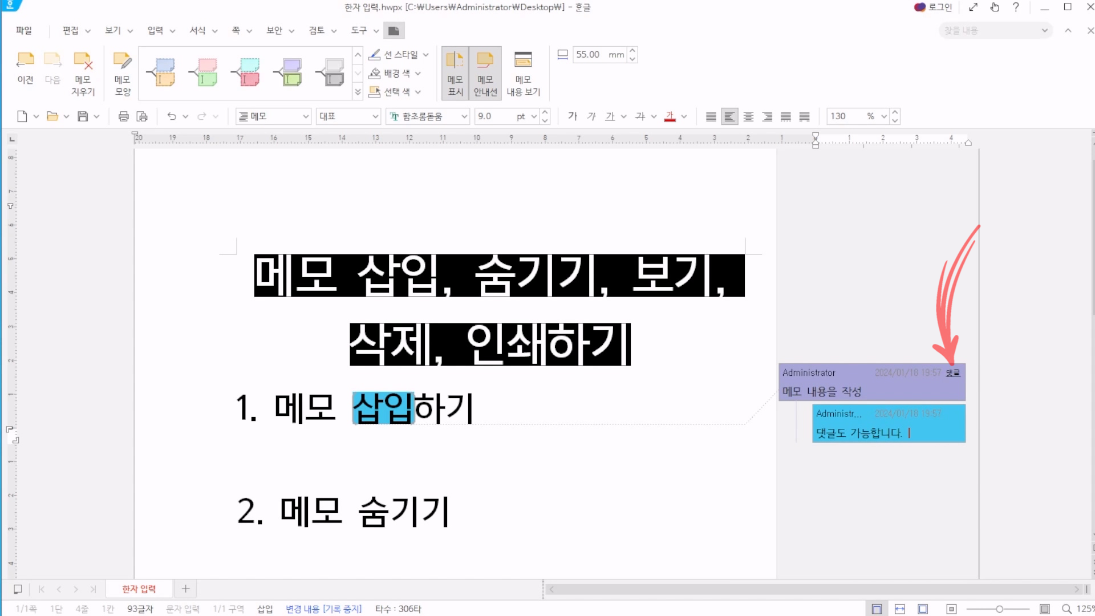Click the undo arrow icon
1095x616 pixels.
coord(172,116)
